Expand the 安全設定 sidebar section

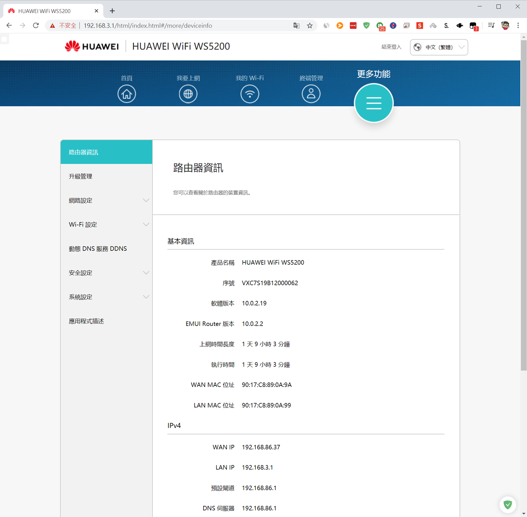(106, 273)
